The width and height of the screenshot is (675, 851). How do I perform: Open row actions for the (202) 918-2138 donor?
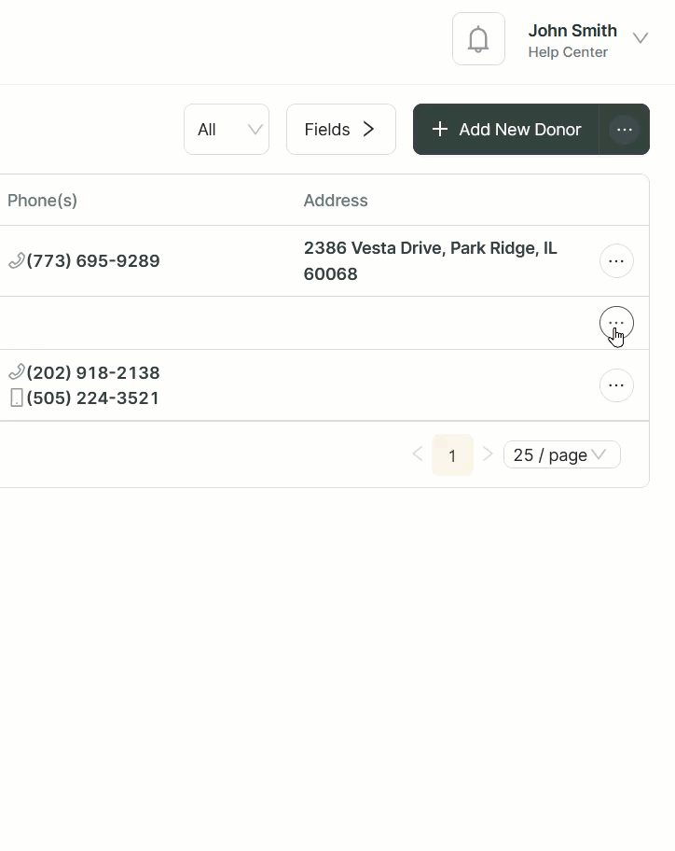[616, 385]
